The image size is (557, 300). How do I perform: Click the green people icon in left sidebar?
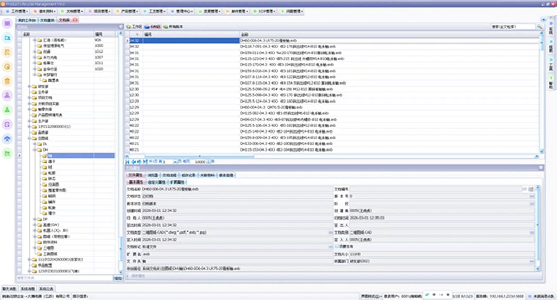(7, 110)
